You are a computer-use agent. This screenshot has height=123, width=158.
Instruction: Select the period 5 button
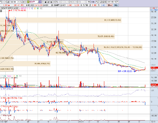(65, 2)
